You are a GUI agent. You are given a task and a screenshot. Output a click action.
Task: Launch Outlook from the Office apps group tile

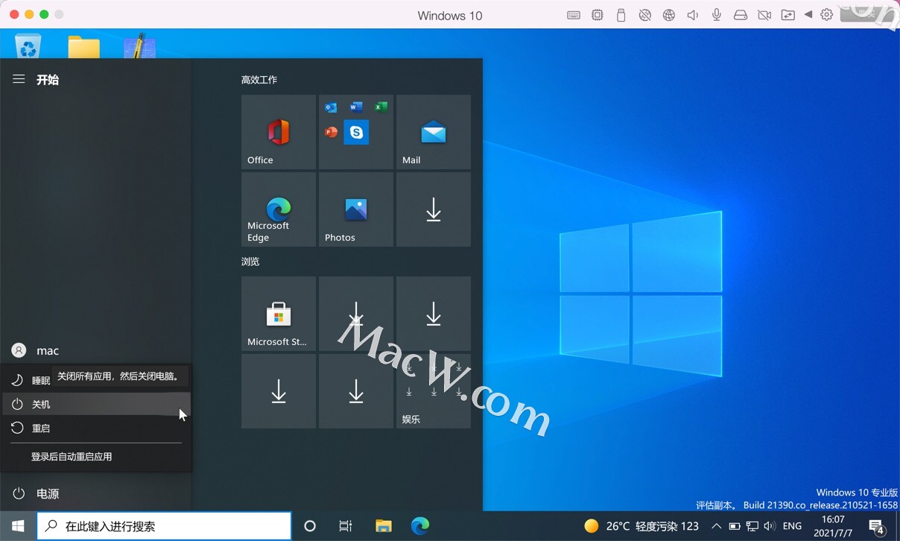331,107
